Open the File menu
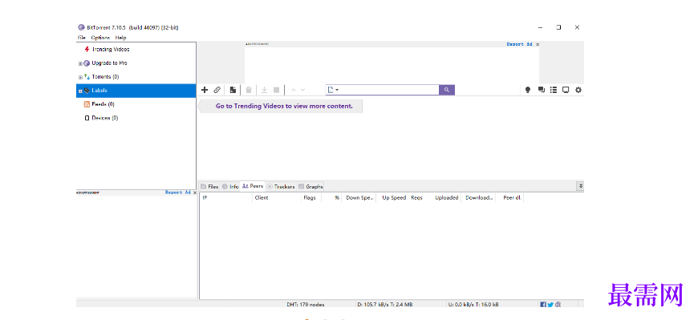Image resolution: width=698 pixels, height=320 pixels. (82, 38)
